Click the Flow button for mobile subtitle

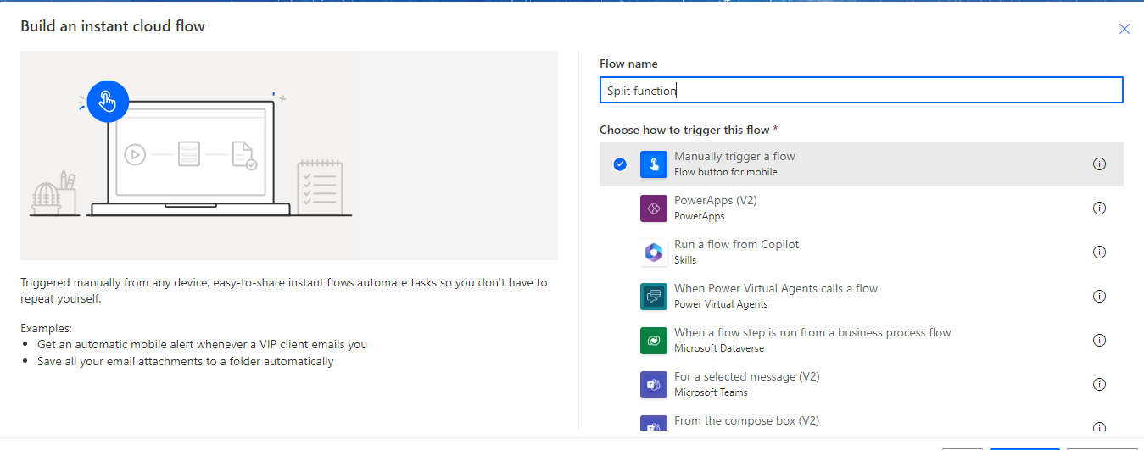(x=725, y=172)
